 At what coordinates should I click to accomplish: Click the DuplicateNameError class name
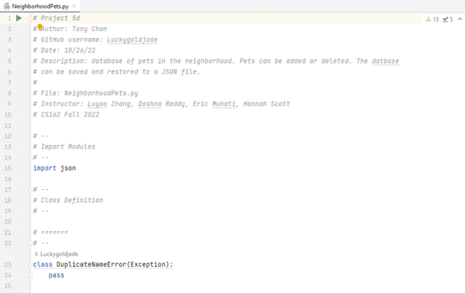pyautogui.click(x=91, y=264)
